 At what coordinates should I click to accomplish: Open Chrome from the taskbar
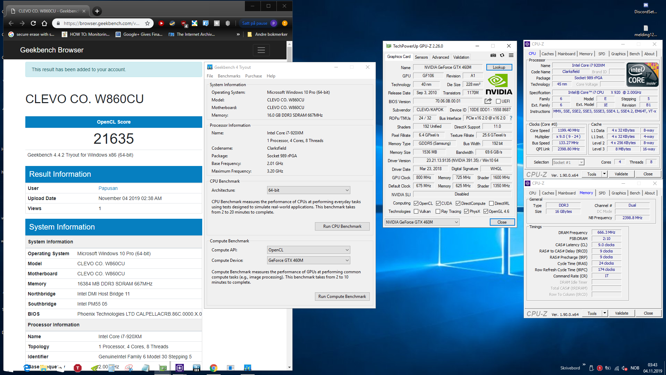tap(214, 368)
